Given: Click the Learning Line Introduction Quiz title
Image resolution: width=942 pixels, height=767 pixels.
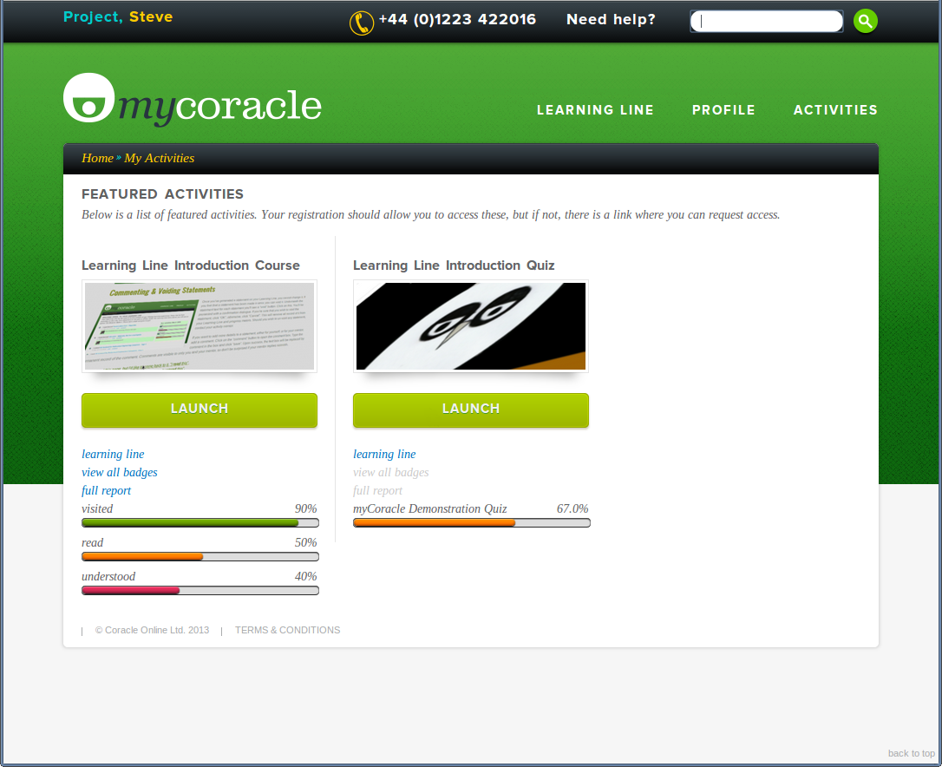Looking at the screenshot, I should pyautogui.click(x=454, y=265).
